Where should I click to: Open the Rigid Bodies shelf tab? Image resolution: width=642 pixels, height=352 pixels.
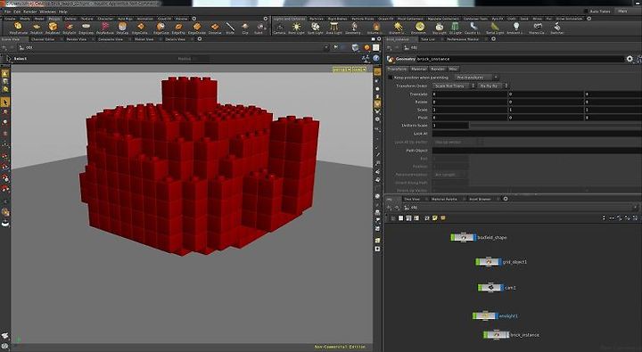[337, 19]
